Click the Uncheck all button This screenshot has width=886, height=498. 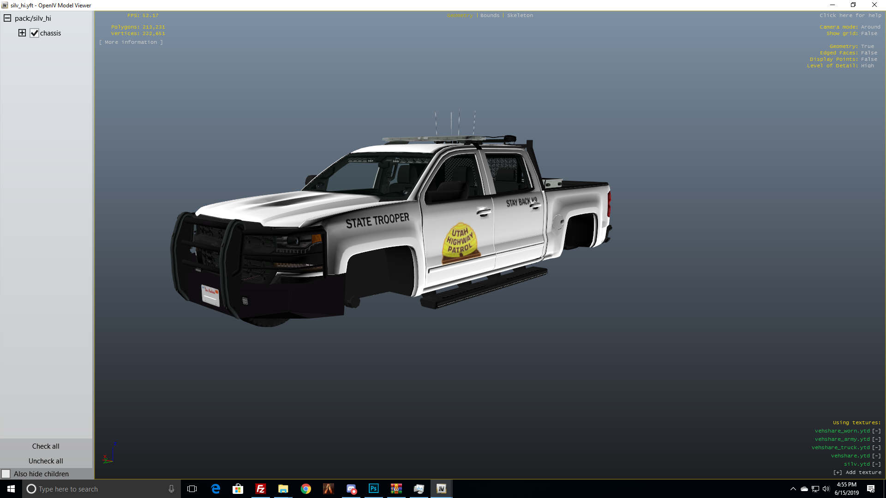46,461
